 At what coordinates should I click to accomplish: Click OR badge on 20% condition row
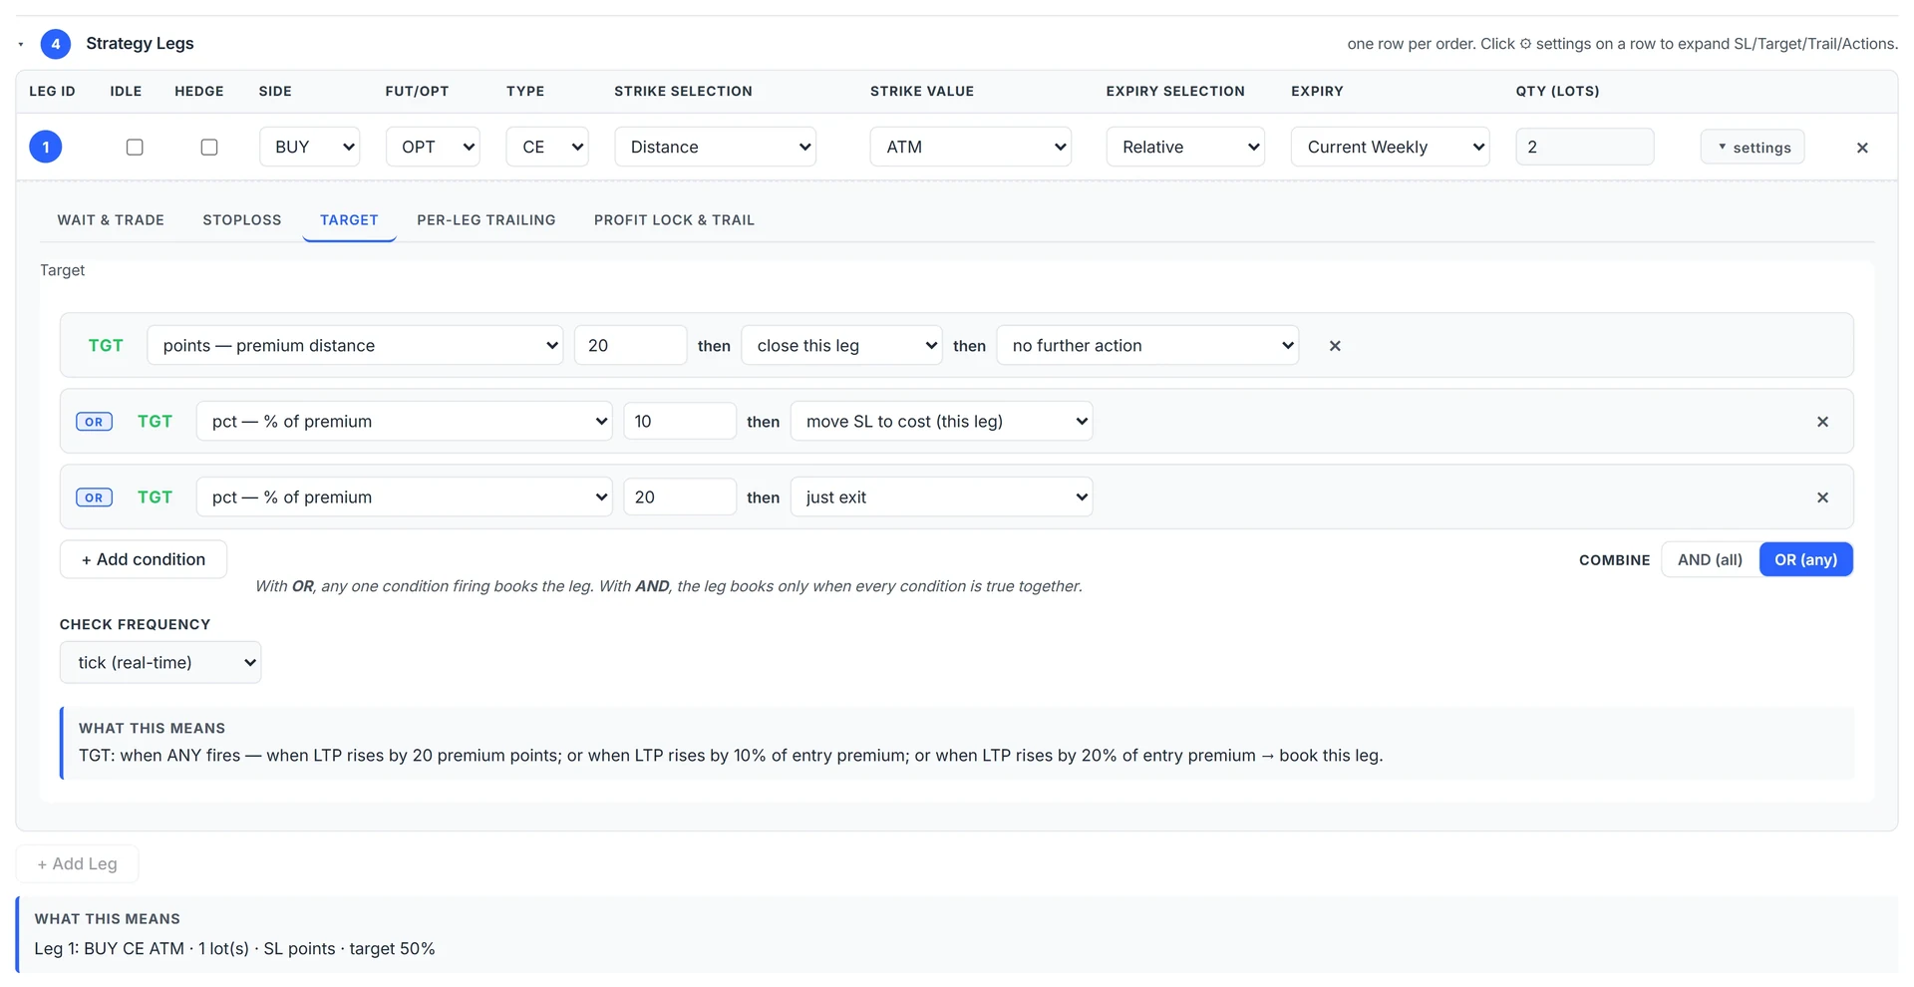coord(94,497)
